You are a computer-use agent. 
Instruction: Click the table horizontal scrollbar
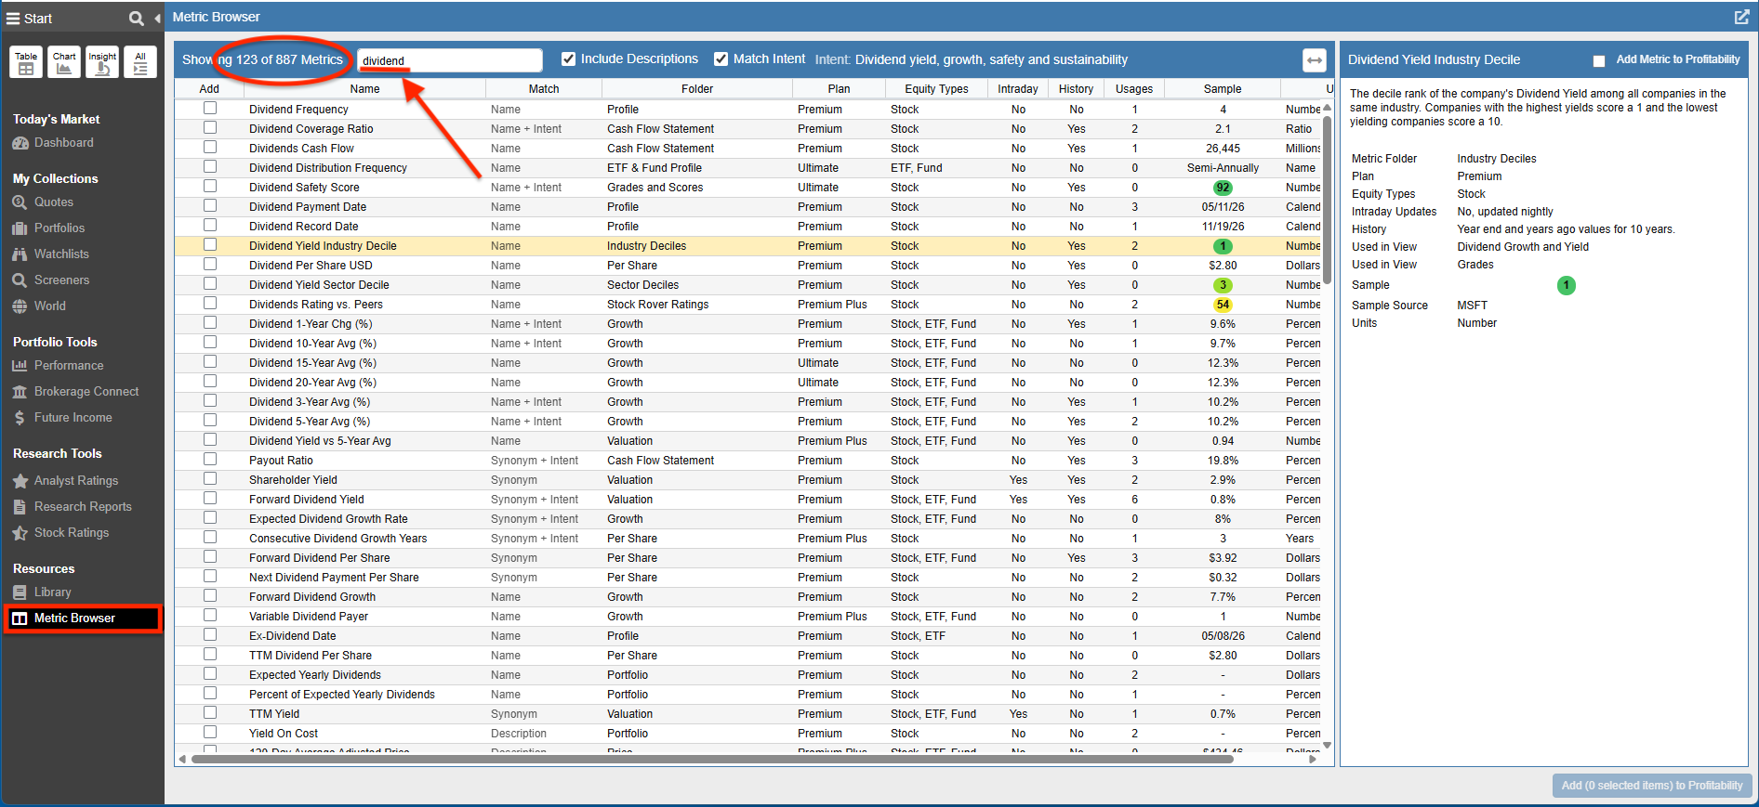[712, 759]
